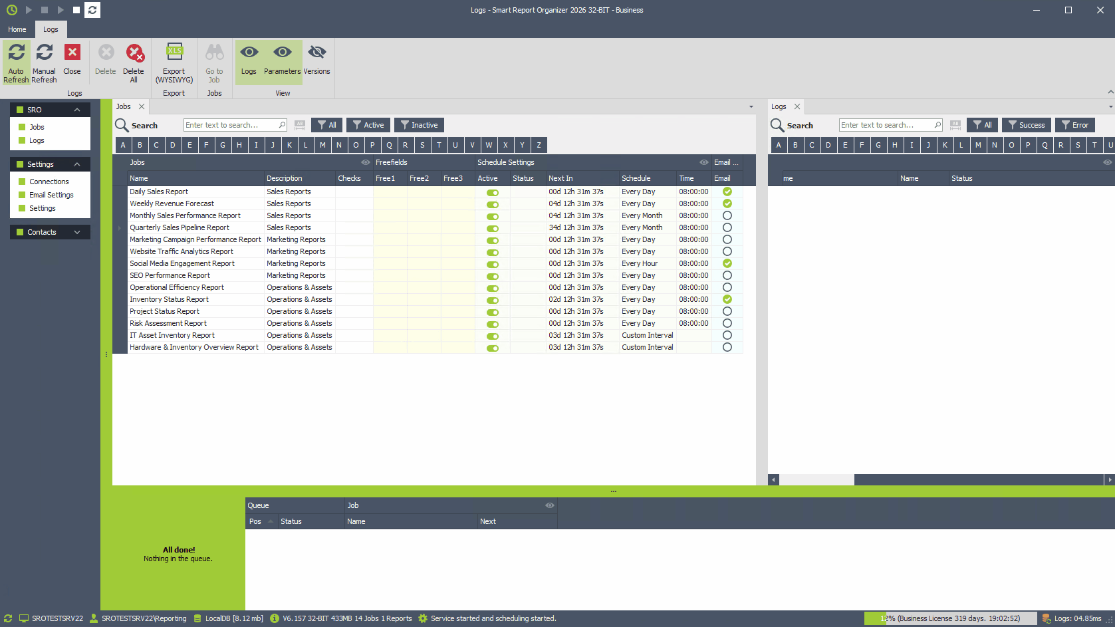The image size is (1115, 627).
Task: Click the red Close ribbon icon
Action: (72, 52)
